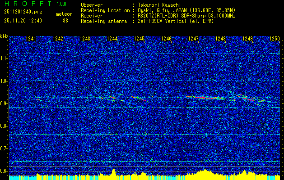284x180 pixels.
Task: Click the version number 1.0.0
Action: 61,4
